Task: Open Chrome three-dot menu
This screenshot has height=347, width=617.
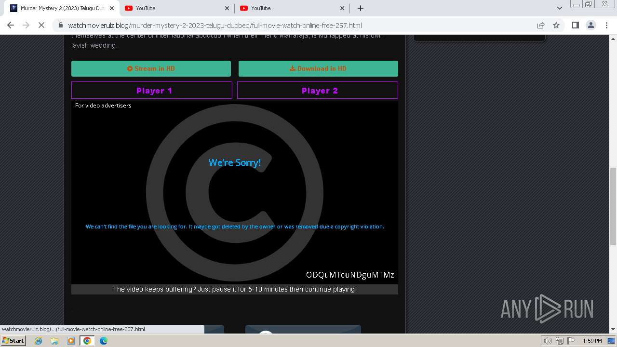Action: pos(606,25)
